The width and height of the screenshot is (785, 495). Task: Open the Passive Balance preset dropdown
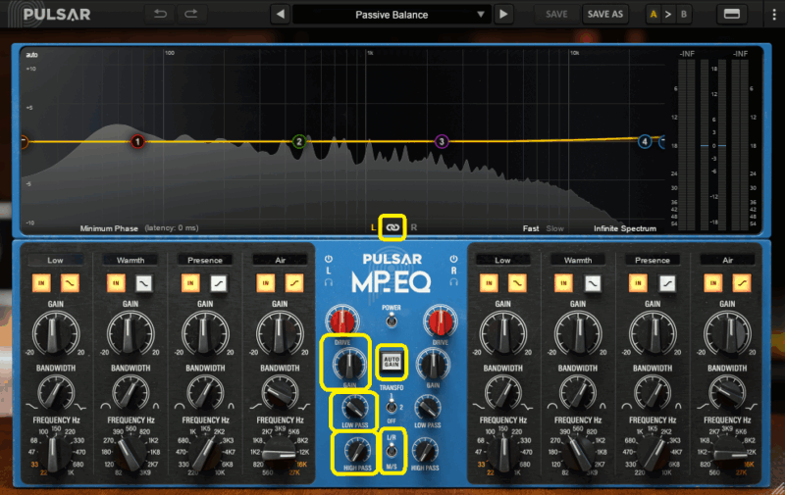(x=392, y=15)
